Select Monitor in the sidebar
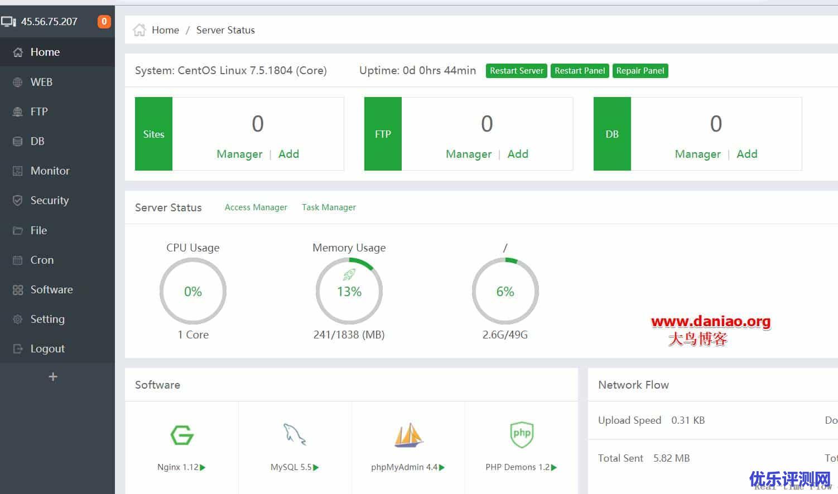 point(57,171)
